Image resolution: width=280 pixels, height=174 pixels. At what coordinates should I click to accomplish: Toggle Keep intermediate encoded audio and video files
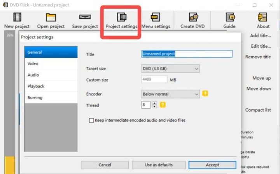point(91,120)
